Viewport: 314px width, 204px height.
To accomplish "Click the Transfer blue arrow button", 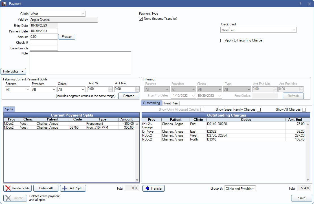I will pos(153,188).
